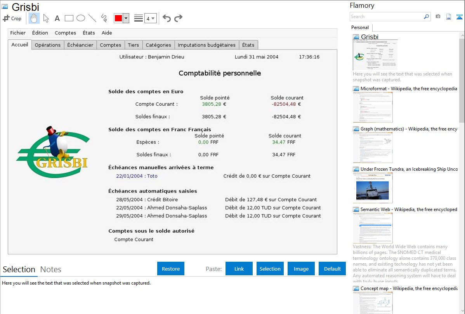Screen dimensions: 465x314
Task: Select the Crop tool
Action: pyautogui.click(x=12, y=18)
